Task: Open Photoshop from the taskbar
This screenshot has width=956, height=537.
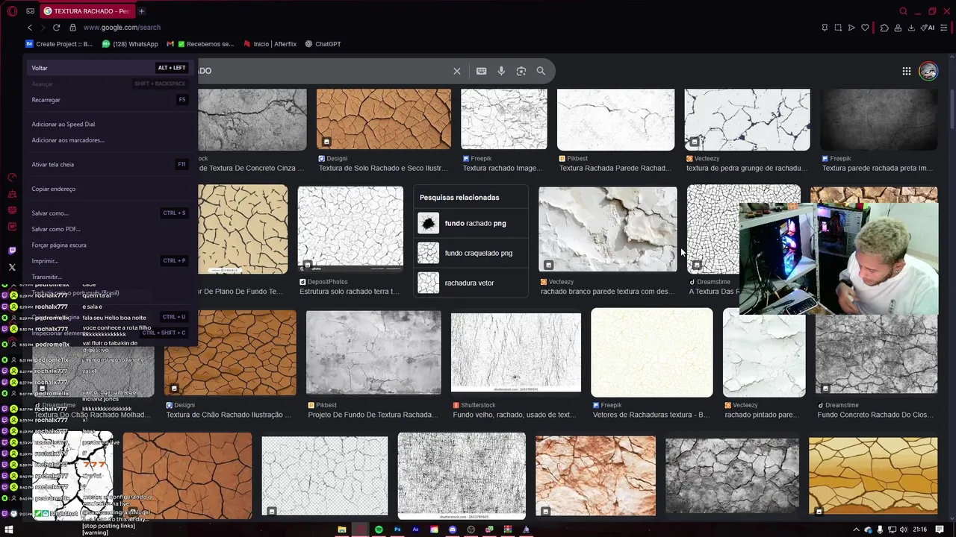Action: tap(397, 530)
